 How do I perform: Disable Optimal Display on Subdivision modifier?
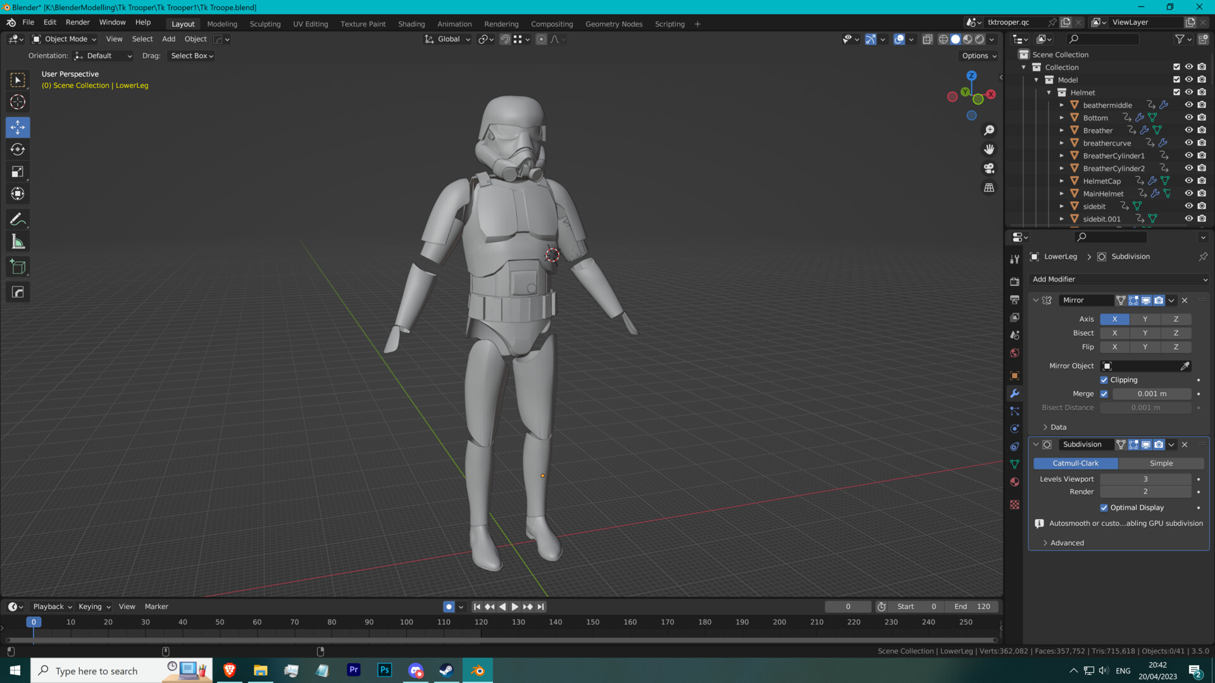pos(1104,507)
